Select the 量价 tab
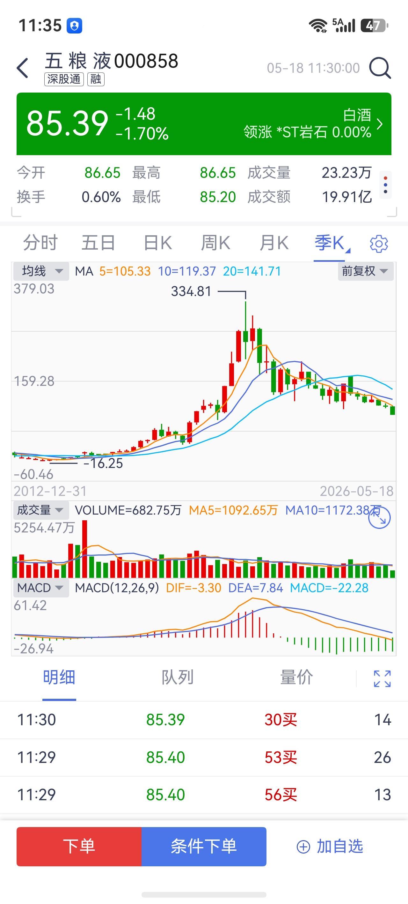Viewport: 408px width, 904px height. click(x=296, y=677)
